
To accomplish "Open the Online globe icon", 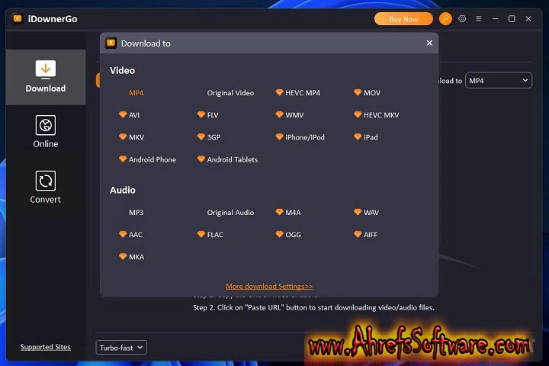I will click(x=46, y=126).
